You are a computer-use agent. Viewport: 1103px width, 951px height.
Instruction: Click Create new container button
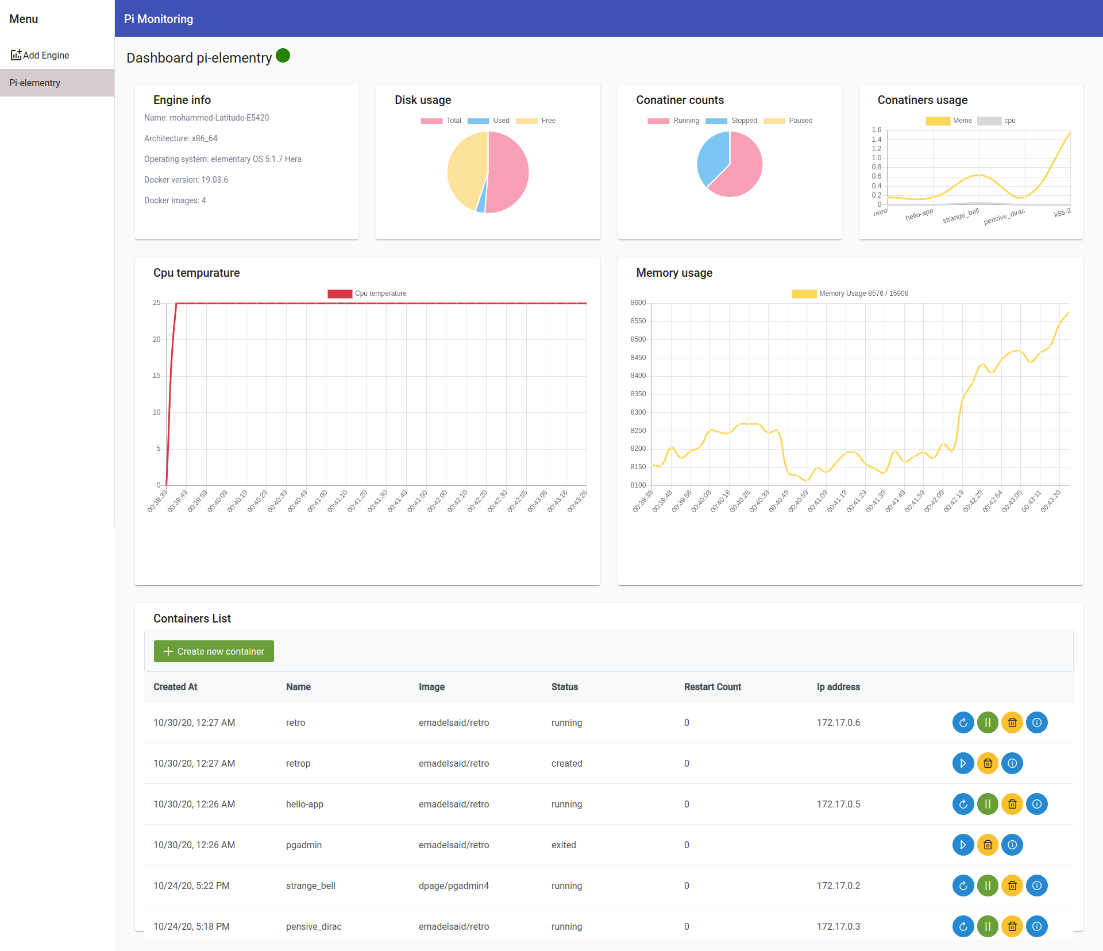(214, 651)
